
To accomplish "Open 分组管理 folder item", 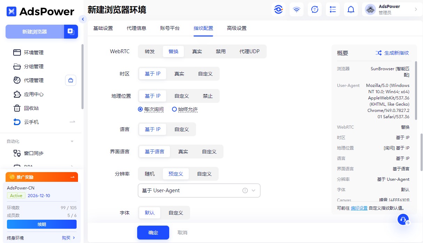I will [x=33, y=66].
